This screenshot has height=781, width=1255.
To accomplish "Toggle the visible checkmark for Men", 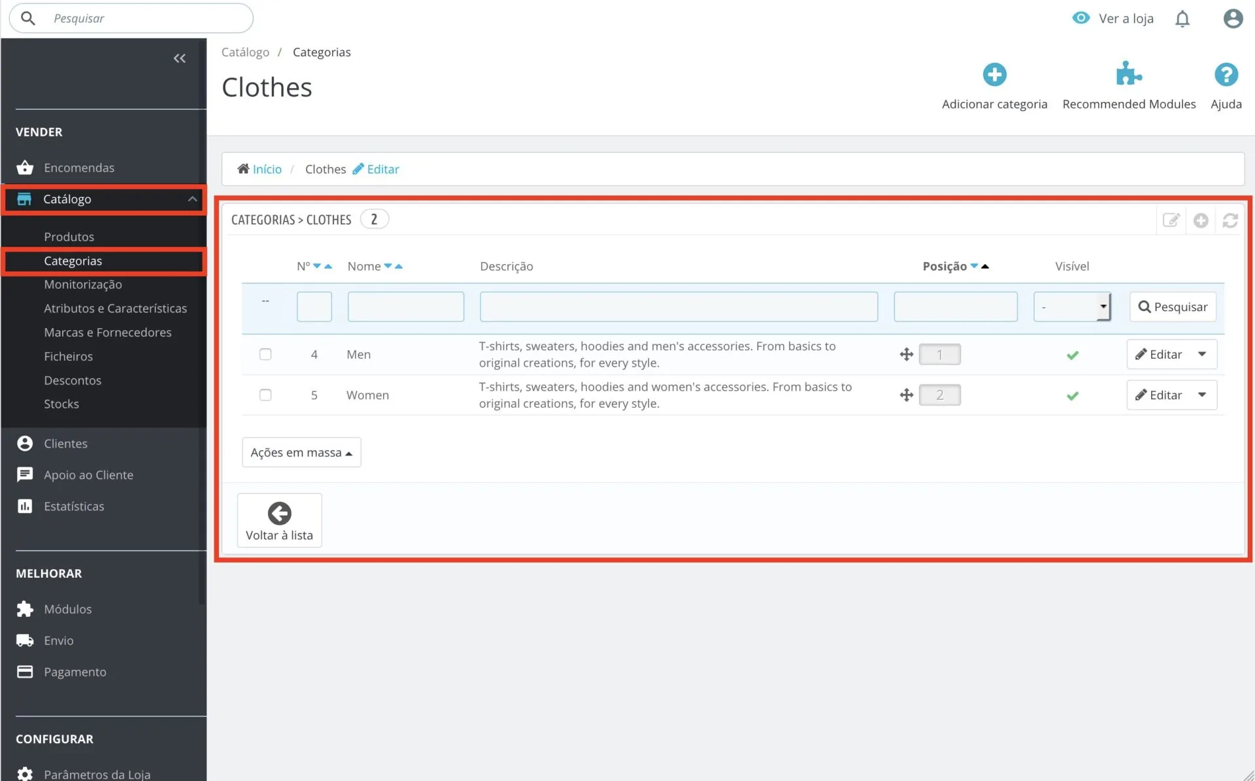I will coord(1072,355).
